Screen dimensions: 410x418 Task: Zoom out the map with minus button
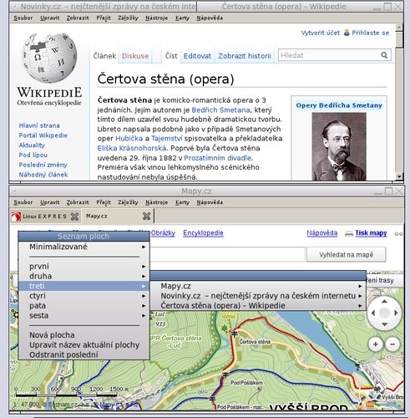[392, 344]
